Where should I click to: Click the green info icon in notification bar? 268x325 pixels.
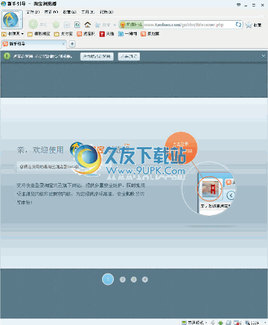coord(7,57)
